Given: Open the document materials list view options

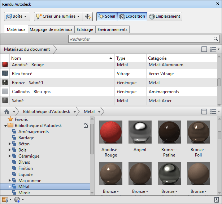Looking at the screenshot, I should coord(215,49).
